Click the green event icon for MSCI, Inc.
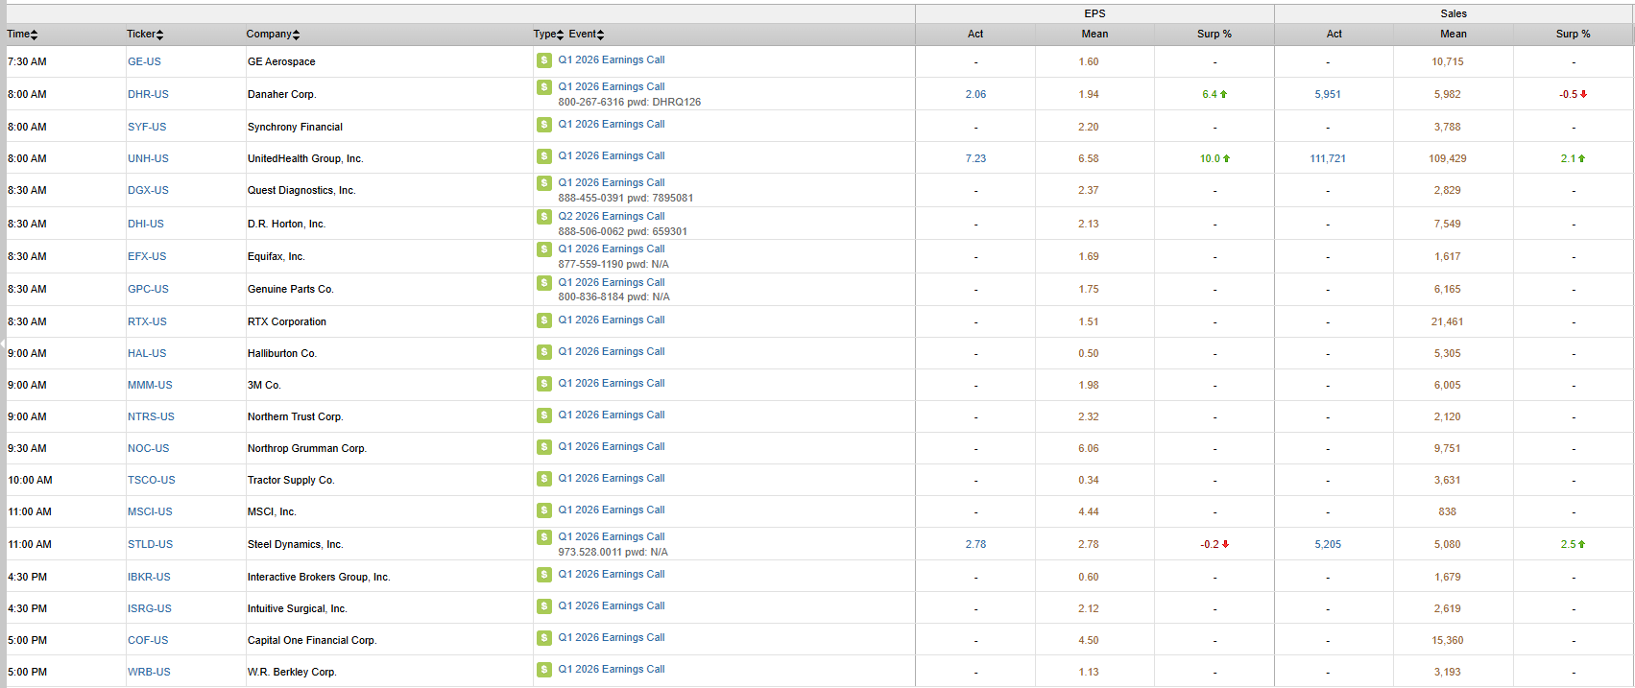Viewport: 1635px width, 688px height. [x=544, y=510]
